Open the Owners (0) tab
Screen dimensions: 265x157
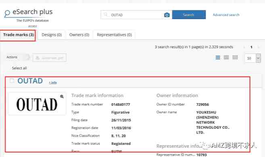pyautogui.click(x=79, y=35)
